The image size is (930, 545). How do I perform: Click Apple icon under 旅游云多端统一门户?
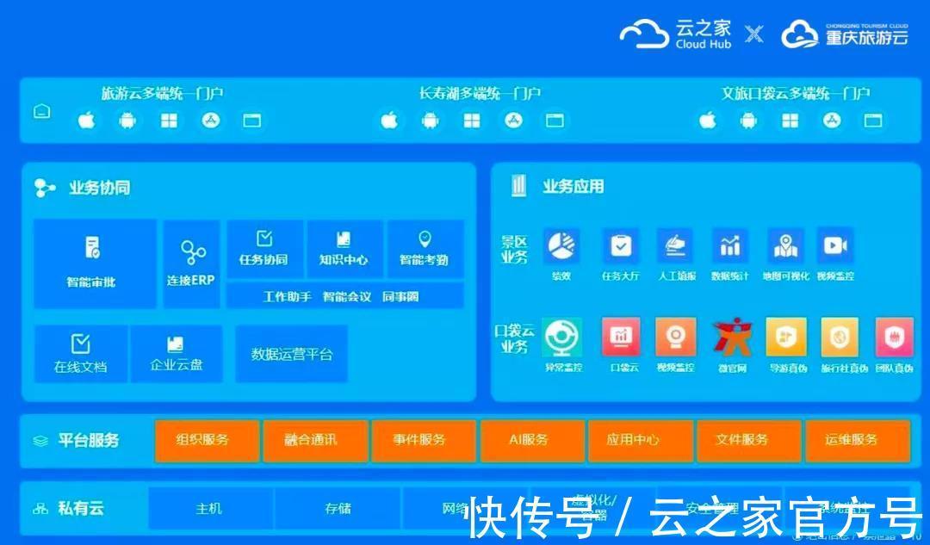[x=87, y=121]
